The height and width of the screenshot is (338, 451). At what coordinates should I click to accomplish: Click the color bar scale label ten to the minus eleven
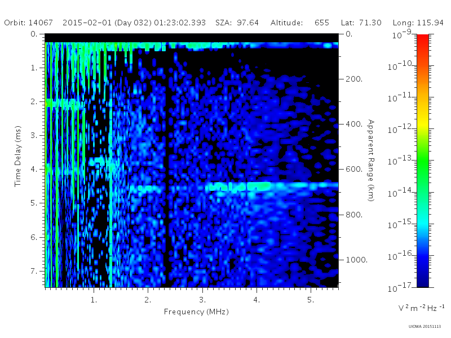point(401,97)
